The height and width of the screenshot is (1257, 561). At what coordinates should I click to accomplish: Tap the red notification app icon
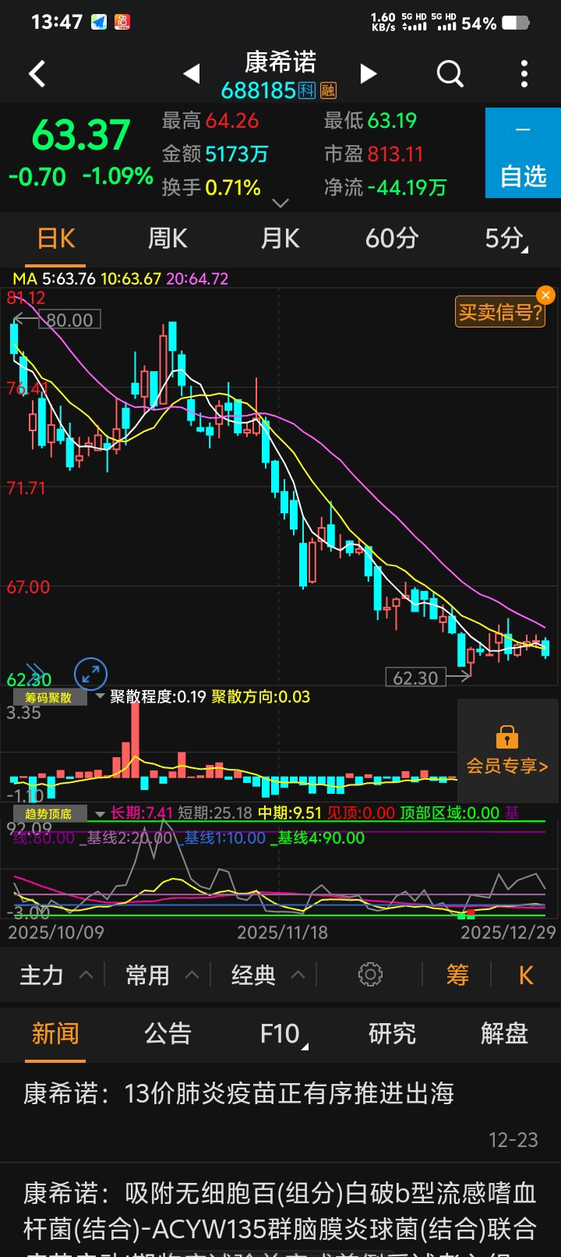[x=122, y=22]
